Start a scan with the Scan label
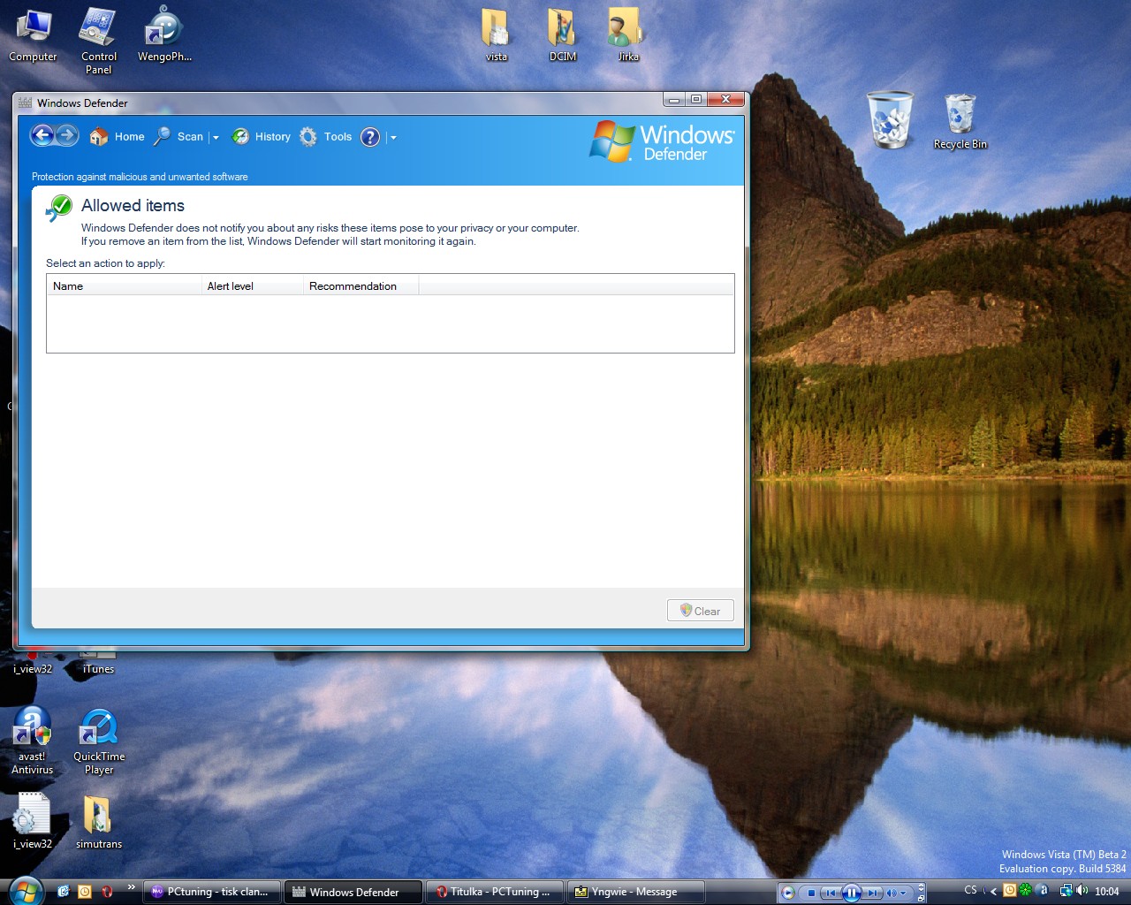1131x905 pixels. 190,137
